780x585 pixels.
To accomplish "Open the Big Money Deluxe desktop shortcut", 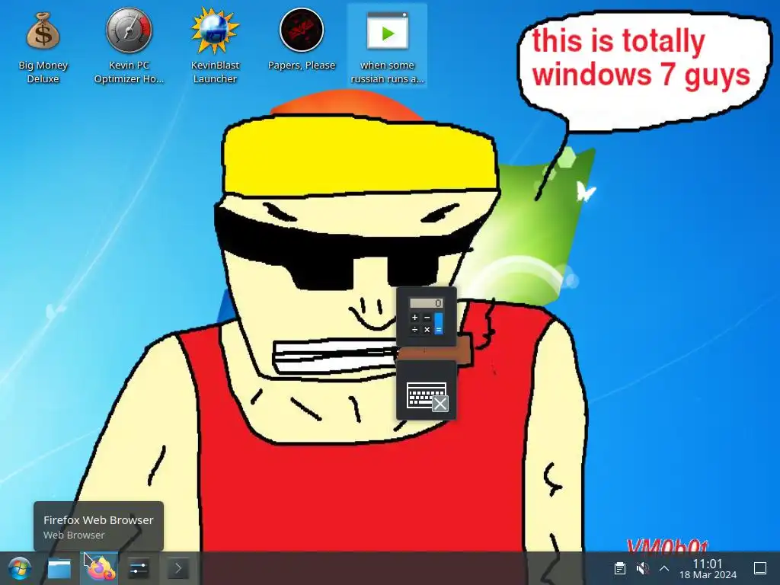I will [43, 47].
